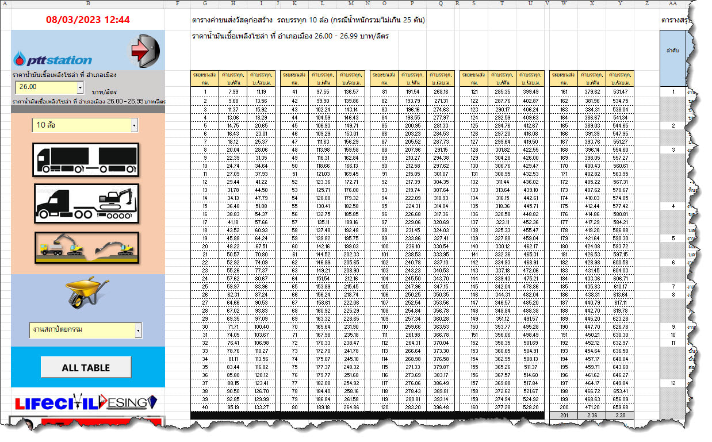Select the cell with value 283.20
Image resolution: width=712 pixels, height=442 pixels.
click(414, 408)
